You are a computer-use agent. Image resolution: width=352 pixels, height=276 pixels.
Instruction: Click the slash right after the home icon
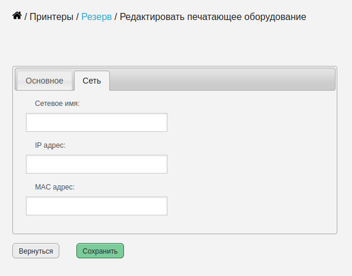point(26,17)
